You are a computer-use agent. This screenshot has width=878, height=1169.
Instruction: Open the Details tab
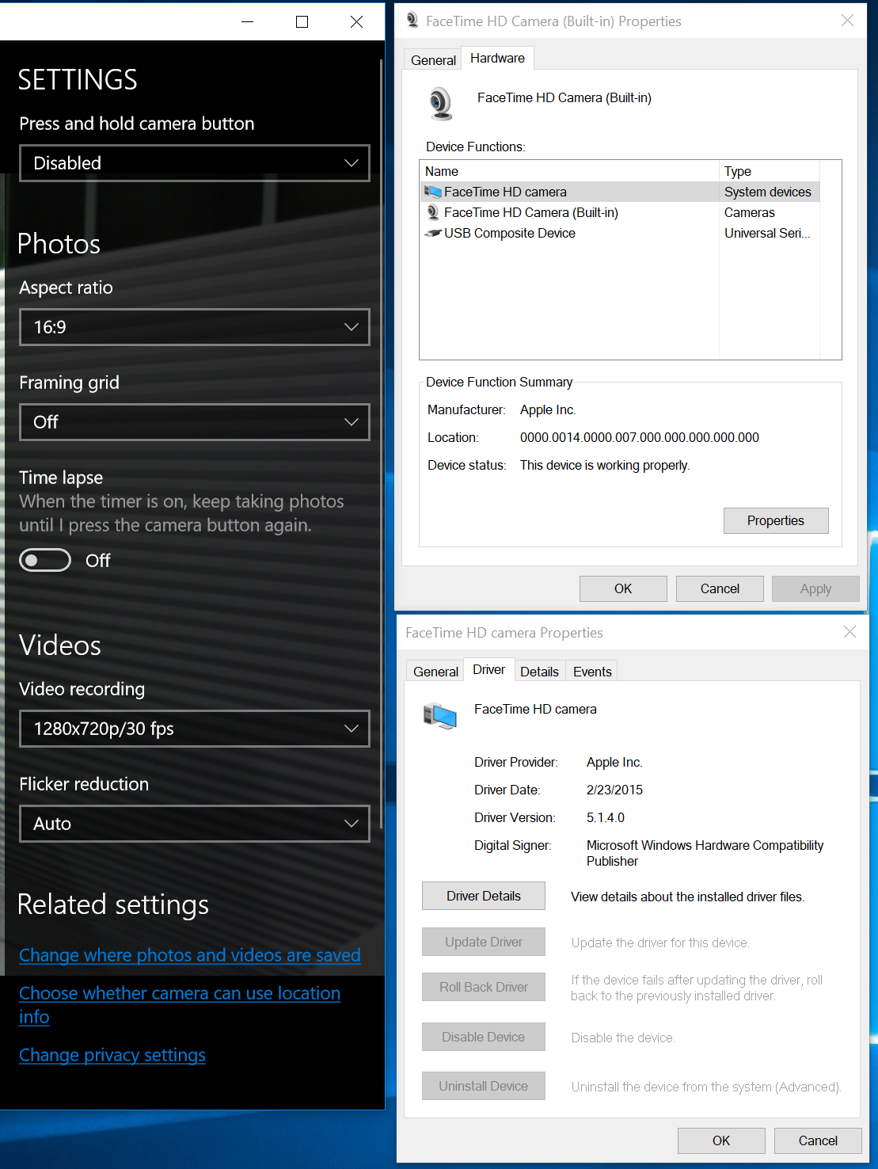click(539, 672)
